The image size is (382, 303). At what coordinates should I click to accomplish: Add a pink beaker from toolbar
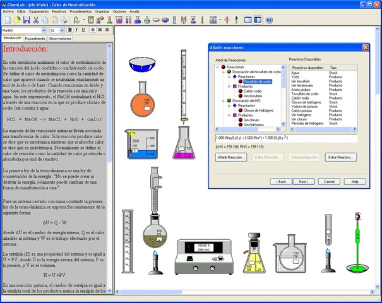pos(119,20)
